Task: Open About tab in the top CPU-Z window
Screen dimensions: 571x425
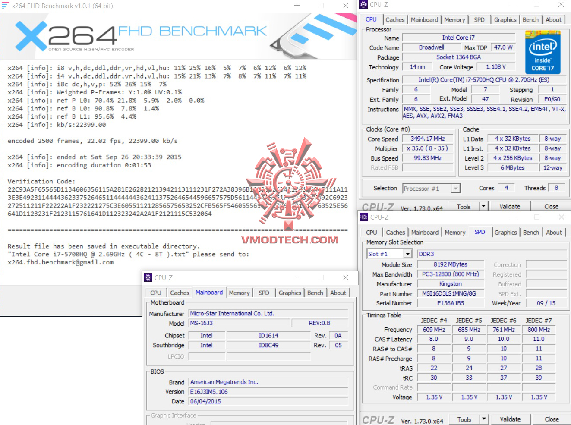Action: tap(553, 20)
